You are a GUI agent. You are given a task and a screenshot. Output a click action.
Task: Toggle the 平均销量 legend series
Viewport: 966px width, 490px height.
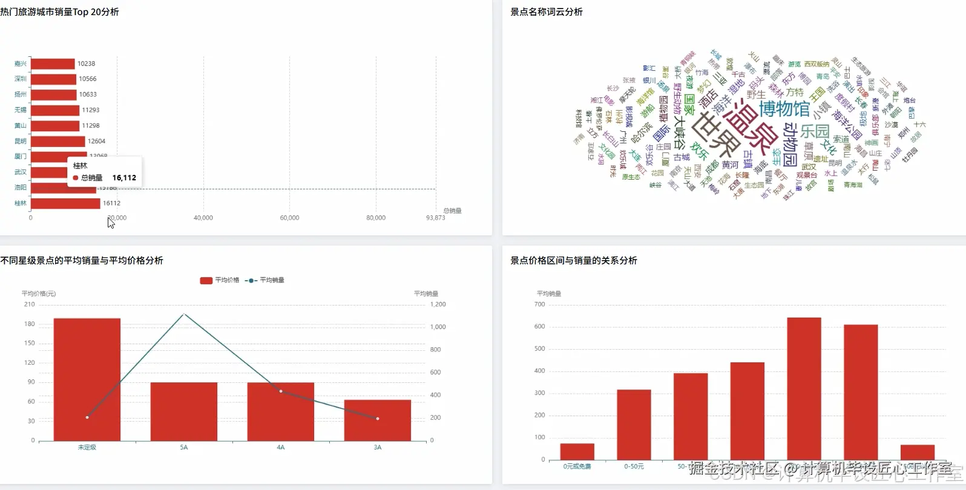tap(264, 280)
